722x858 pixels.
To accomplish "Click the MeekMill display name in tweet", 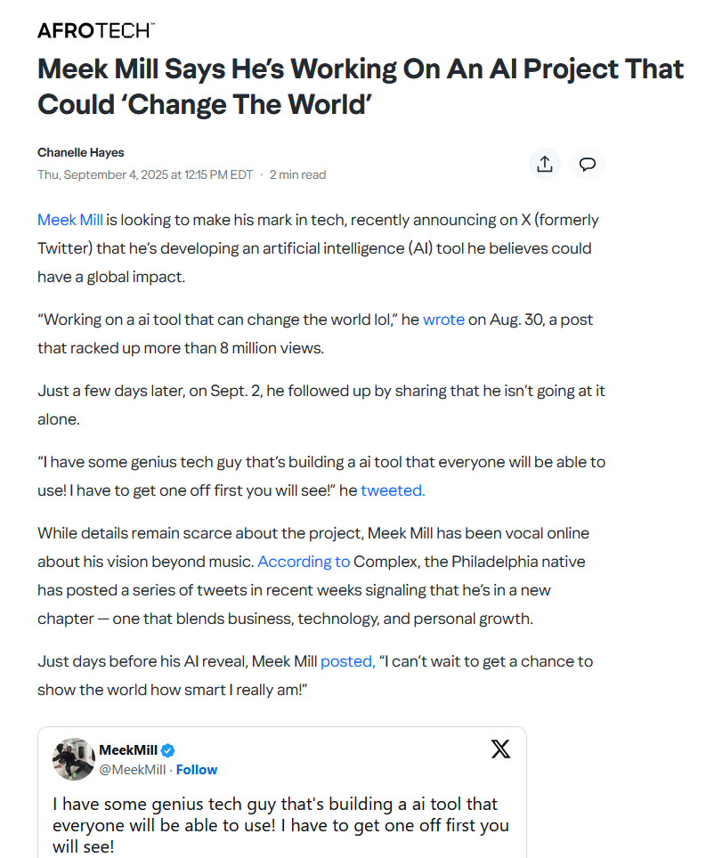I will [x=128, y=750].
